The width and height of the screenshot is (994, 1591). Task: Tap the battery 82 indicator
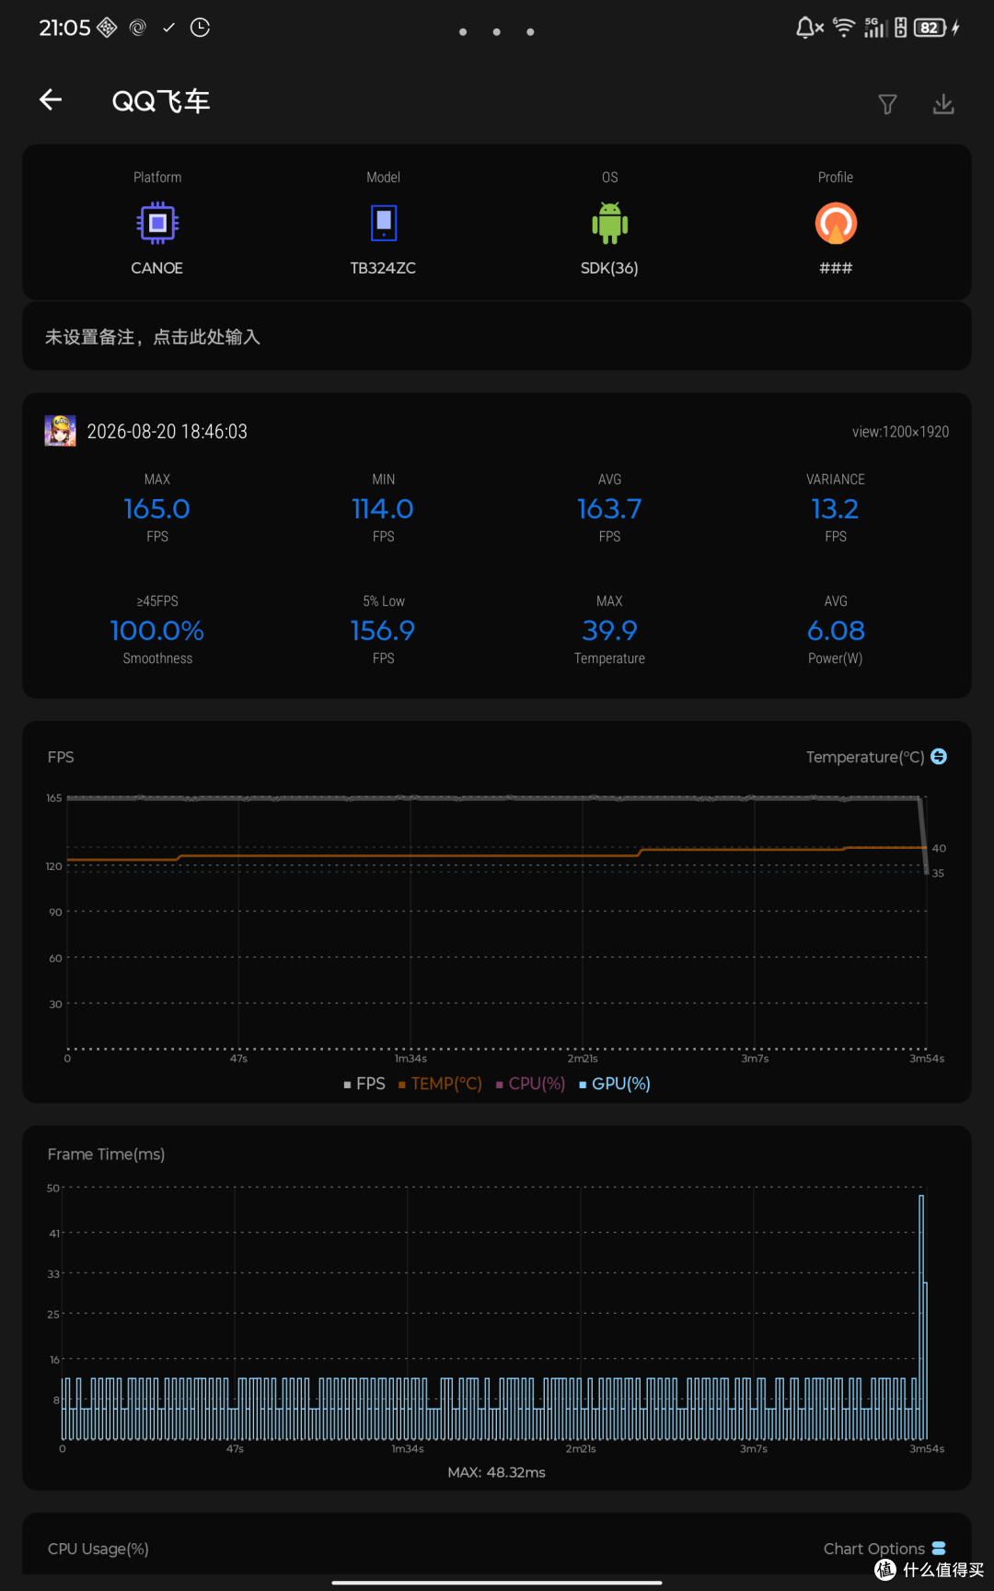pos(930,28)
